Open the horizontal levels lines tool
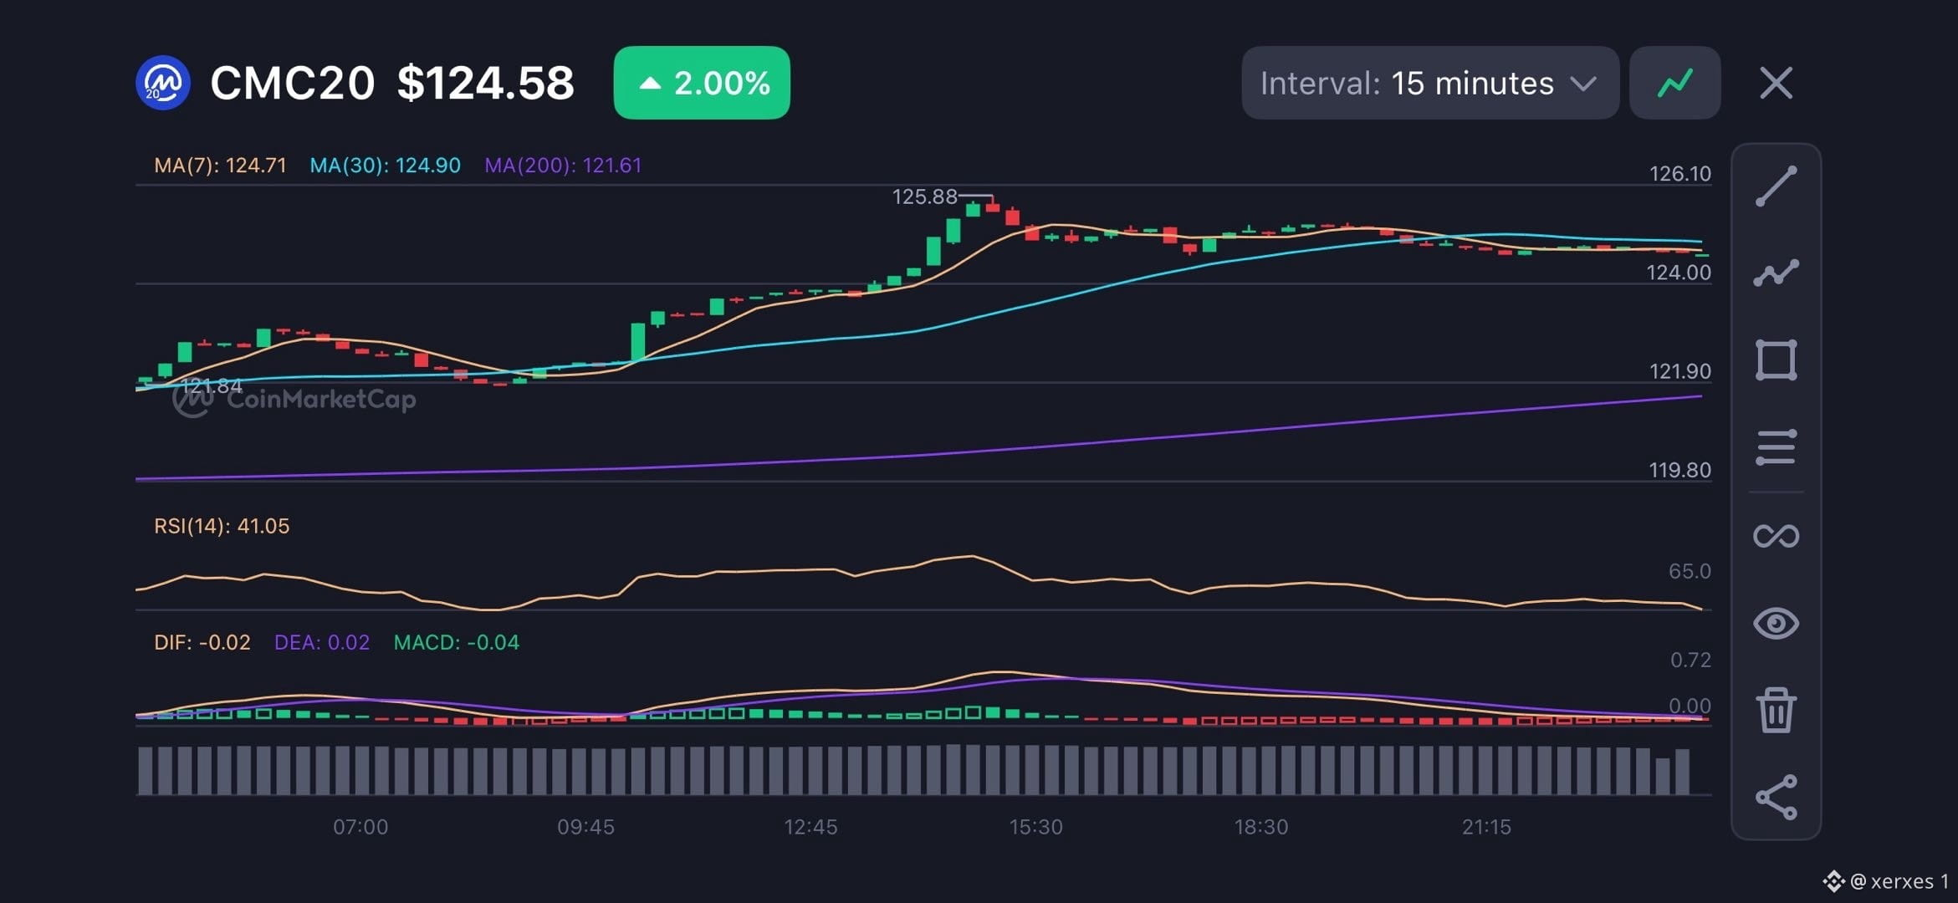 tap(1776, 447)
